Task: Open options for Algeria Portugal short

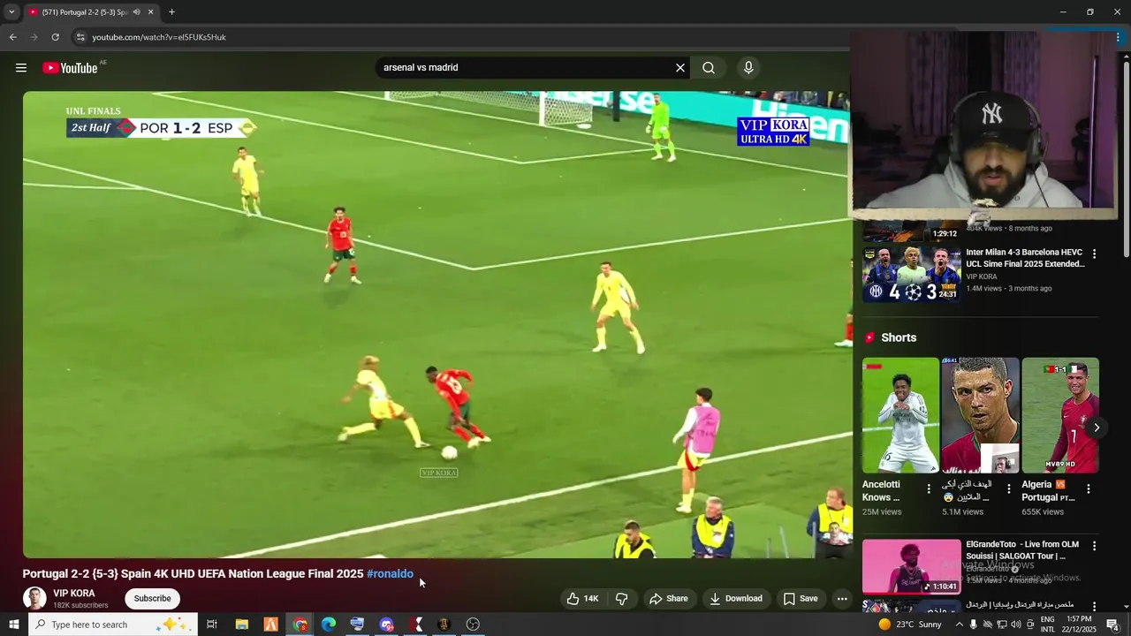Action: [x=1089, y=488]
